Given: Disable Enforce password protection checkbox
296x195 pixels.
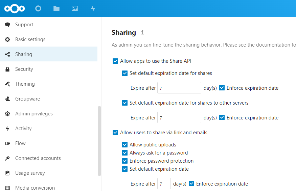Looking at the screenshot, I should click(125, 161).
